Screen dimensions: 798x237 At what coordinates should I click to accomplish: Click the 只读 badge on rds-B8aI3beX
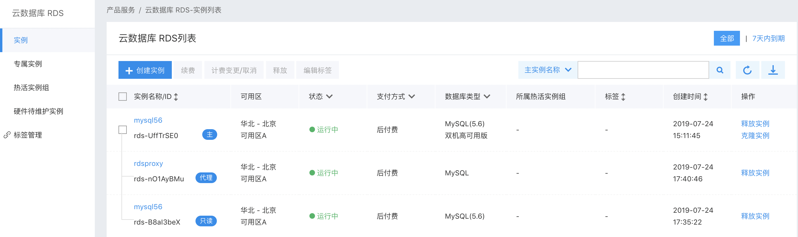point(206,221)
